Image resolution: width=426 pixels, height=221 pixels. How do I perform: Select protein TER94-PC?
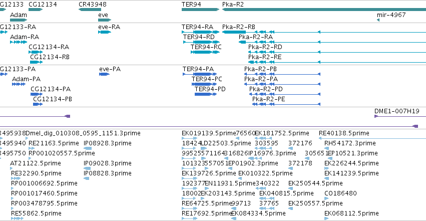click(x=204, y=84)
